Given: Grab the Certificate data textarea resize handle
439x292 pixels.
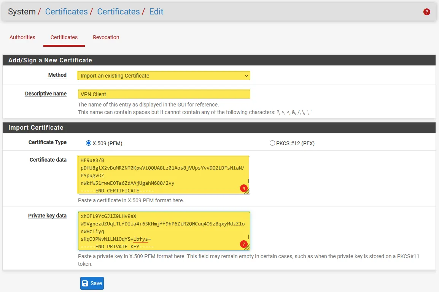Looking at the screenshot, I should [247, 192].
